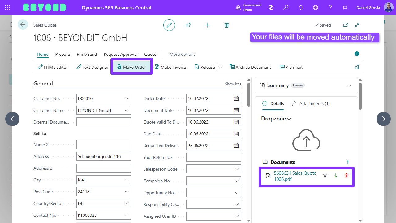This screenshot has height=223, width=396.
Task: Create a new record with the plus icon
Action: click(x=207, y=25)
